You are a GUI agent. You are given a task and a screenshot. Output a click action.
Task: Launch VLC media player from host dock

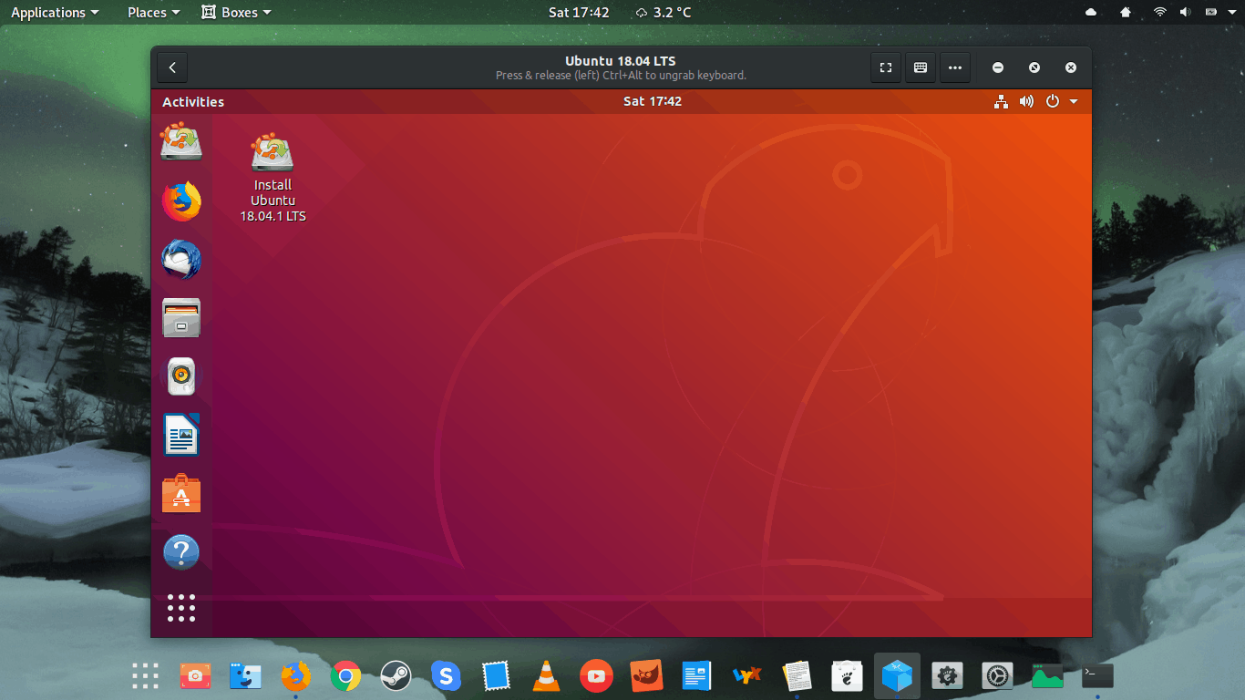coord(546,675)
